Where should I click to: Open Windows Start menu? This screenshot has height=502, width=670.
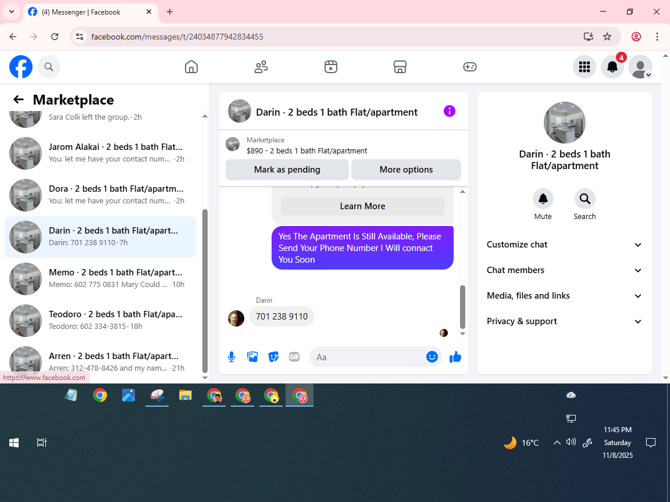(14, 443)
